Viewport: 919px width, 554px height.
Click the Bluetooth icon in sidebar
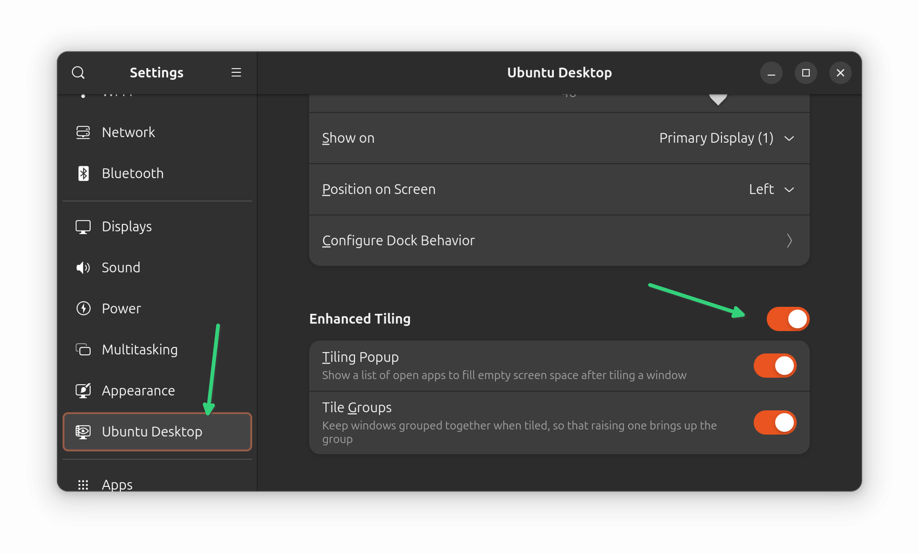point(83,173)
